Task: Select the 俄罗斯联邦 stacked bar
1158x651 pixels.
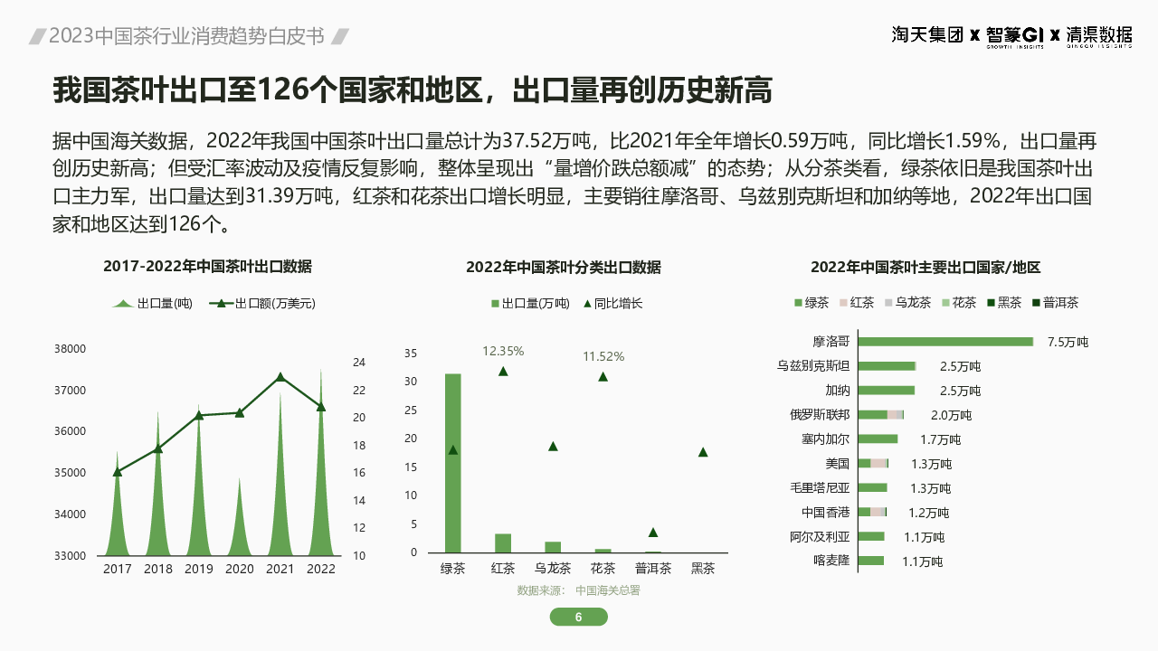Action: [x=880, y=415]
